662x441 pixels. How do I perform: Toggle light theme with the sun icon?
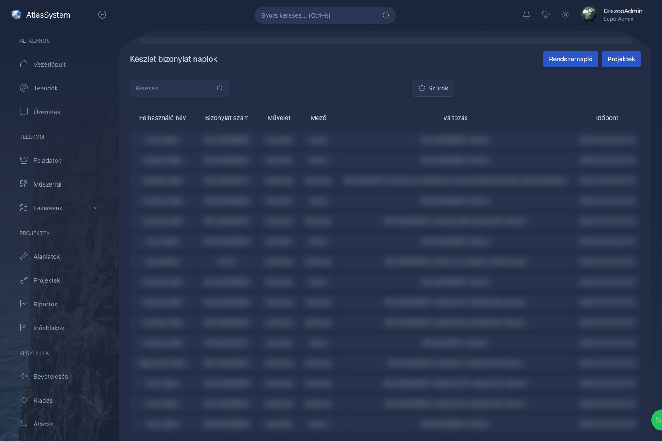coord(565,15)
